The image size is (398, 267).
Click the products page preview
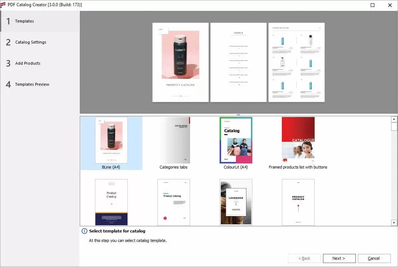296,62
